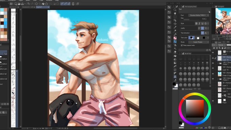Hide Folder 2 Copy layer eye icon
Viewport: 231px width, 130px height.
213,74
